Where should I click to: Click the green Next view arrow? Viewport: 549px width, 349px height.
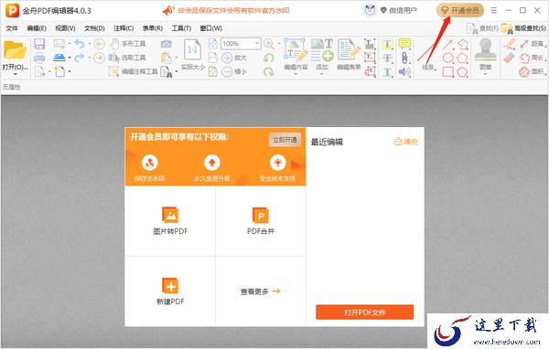point(100,58)
